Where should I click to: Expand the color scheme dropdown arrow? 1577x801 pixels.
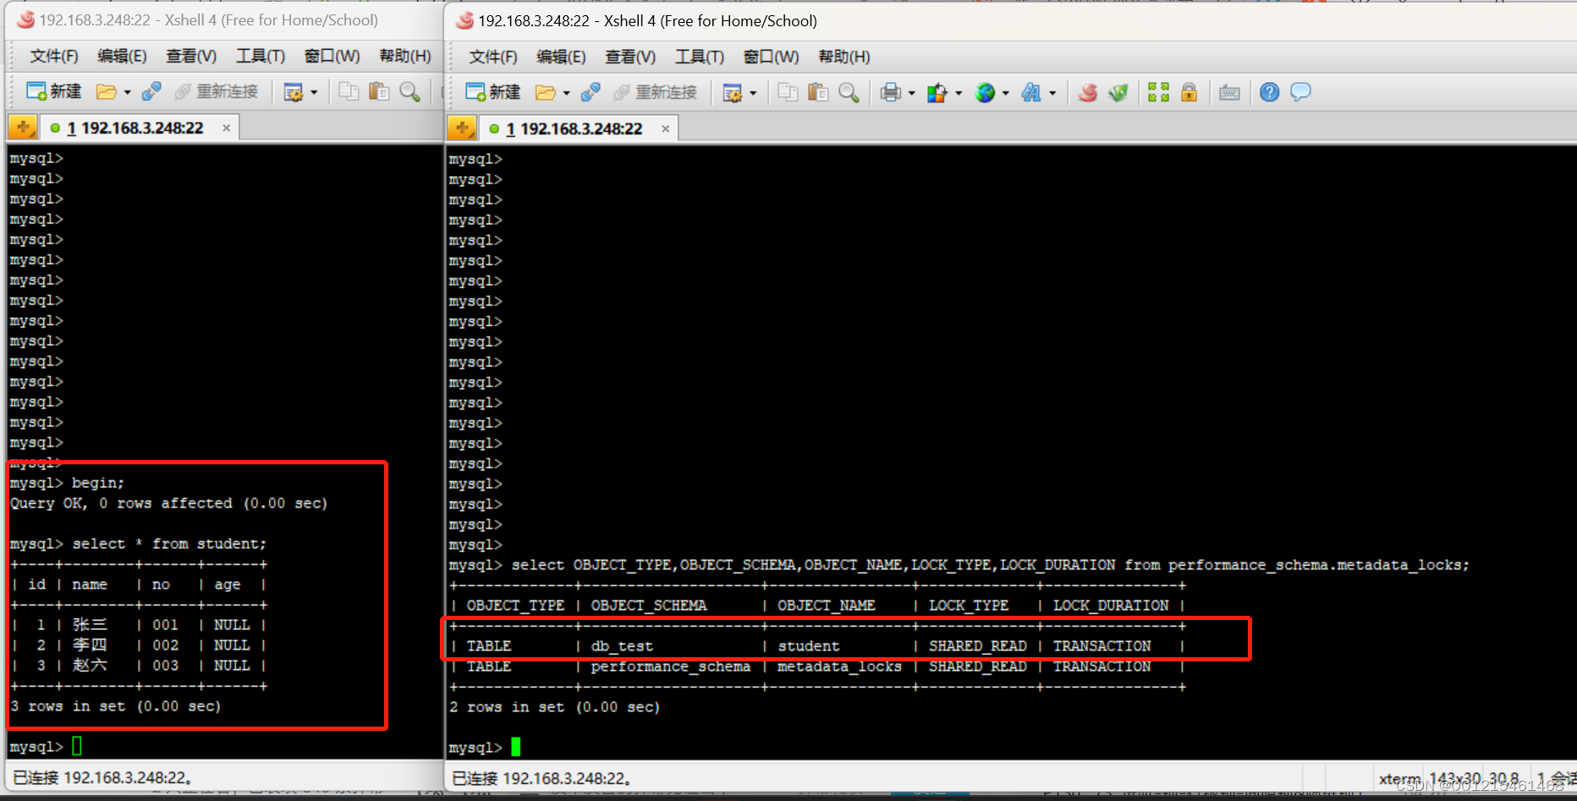959,93
